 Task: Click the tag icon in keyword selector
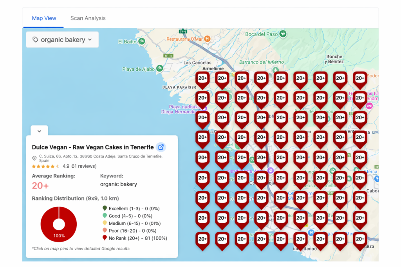coord(35,39)
